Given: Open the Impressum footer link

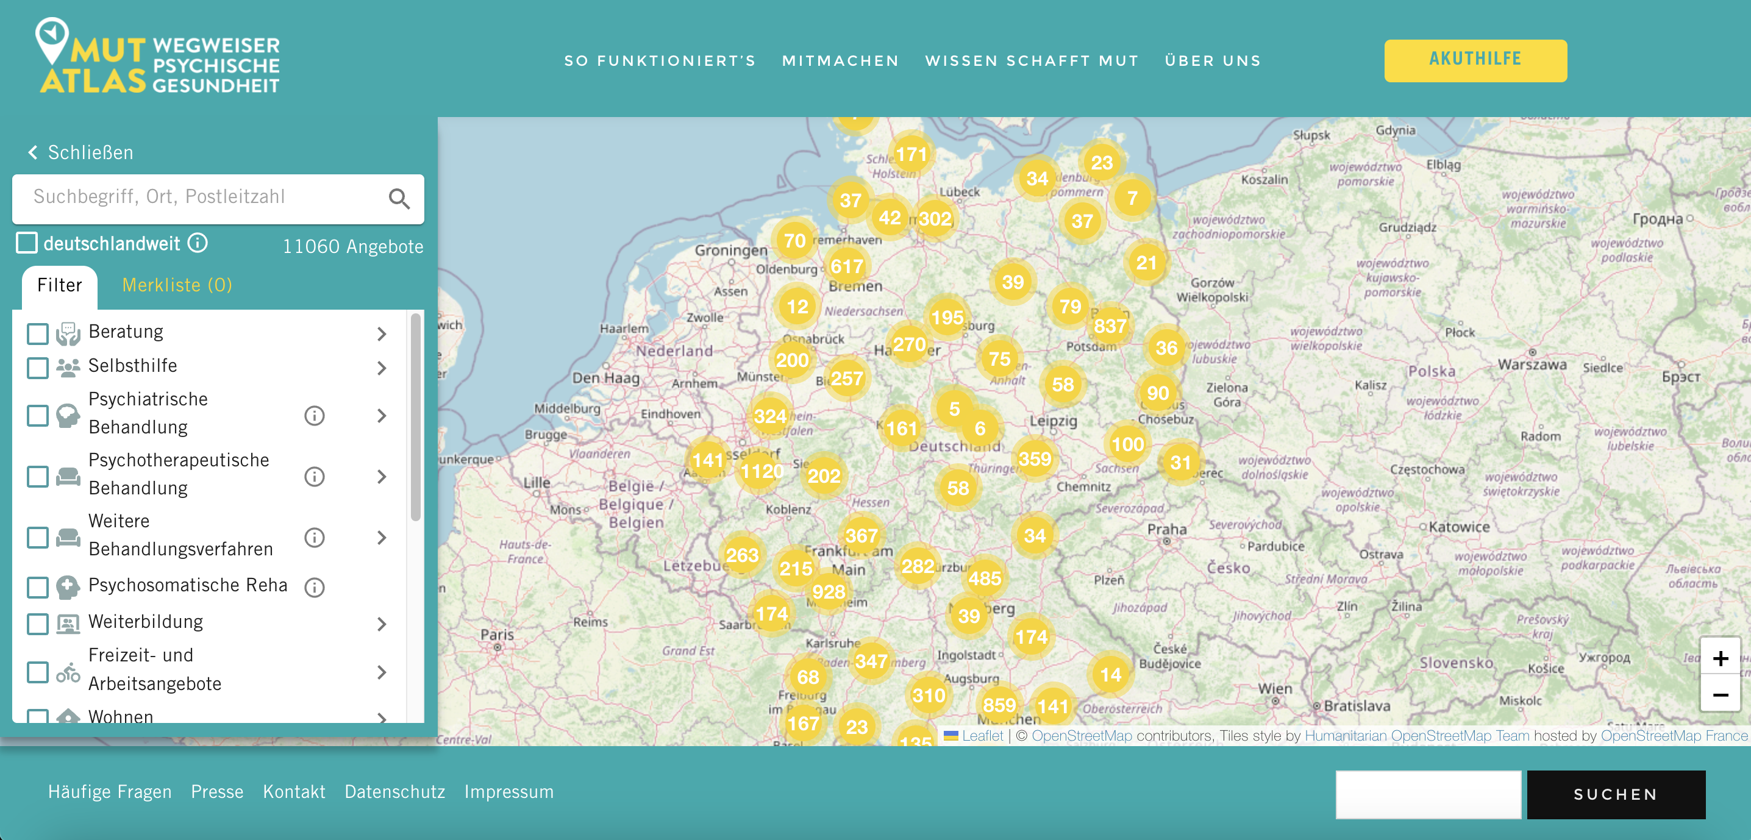Looking at the screenshot, I should 509,792.
